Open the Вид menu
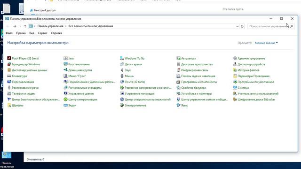Screen dimensions: 301x169 pos(32,33)
